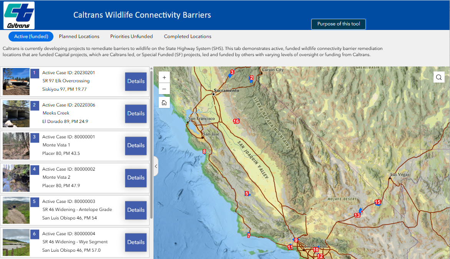
Task: Open Details for SR 97 Elk Overcrossing
Action: click(x=136, y=81)
